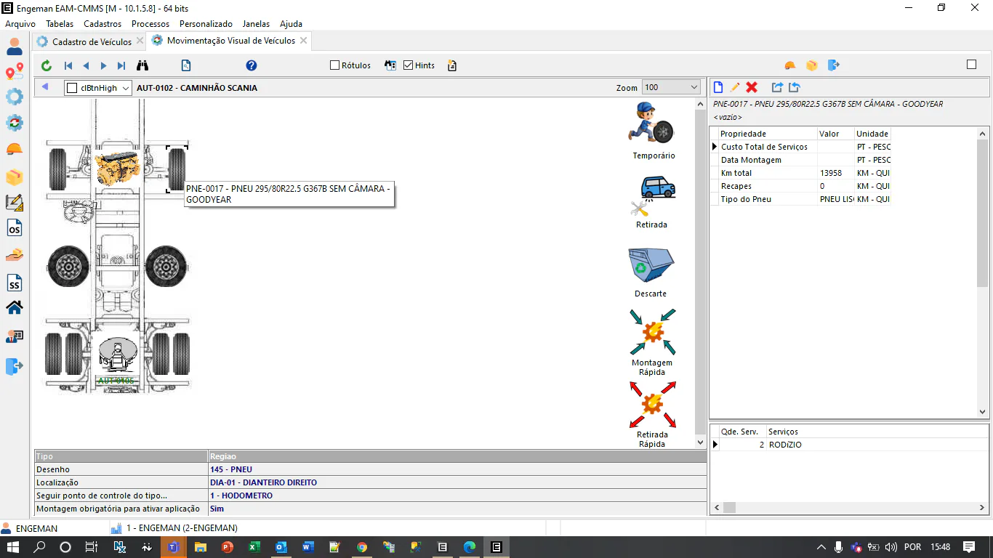Select the Recapes property row
The image size is (993, 558).
(x=800, y=186)
